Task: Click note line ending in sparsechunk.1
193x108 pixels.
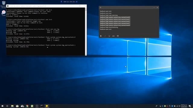Action: pos(115,19)
